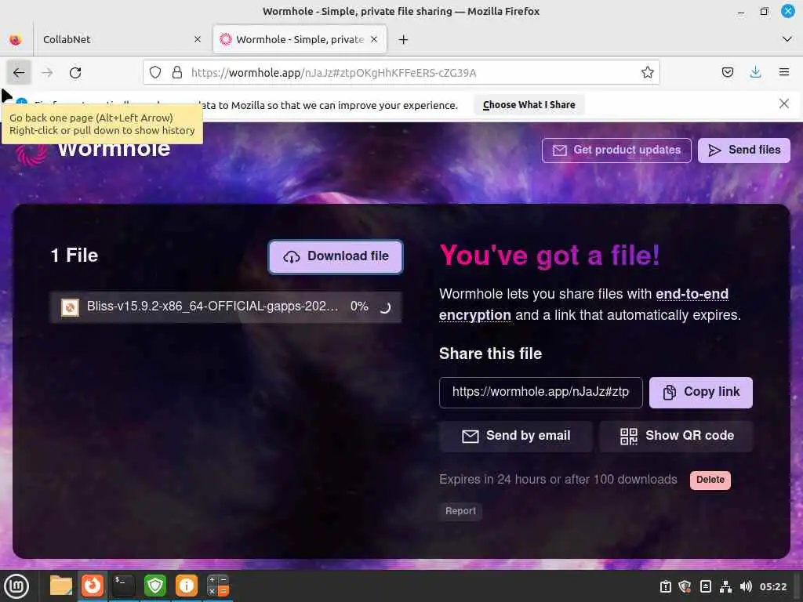803x602 pixels.
Task: Launch the terminal from taskbar
Action: (123, 586)
